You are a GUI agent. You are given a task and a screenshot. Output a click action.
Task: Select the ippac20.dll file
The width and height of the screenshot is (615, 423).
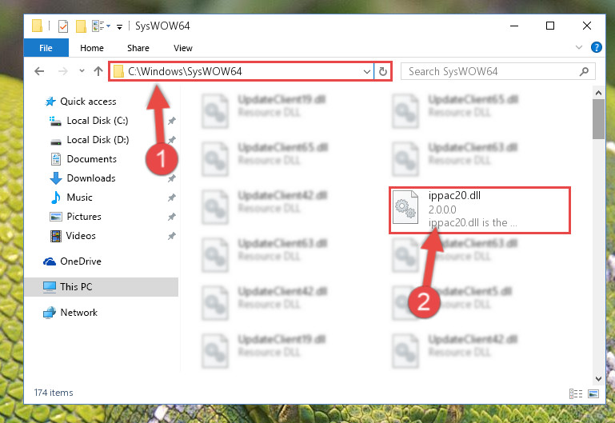click(x=479, y=210)
